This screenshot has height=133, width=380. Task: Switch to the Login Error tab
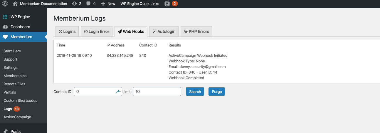(x=97, y=31)
